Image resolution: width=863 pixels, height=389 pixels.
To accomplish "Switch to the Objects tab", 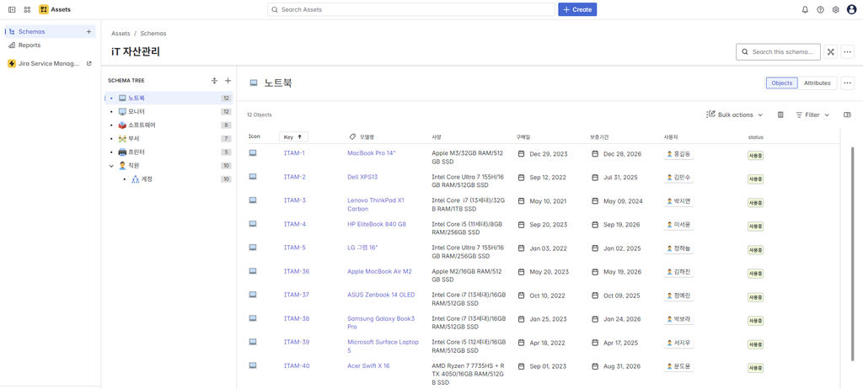I will (781, 83).
